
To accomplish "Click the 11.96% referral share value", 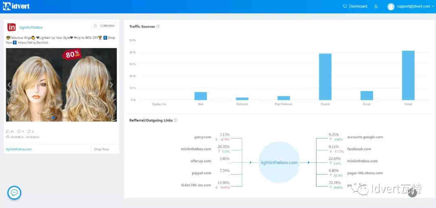I will 224,183.
